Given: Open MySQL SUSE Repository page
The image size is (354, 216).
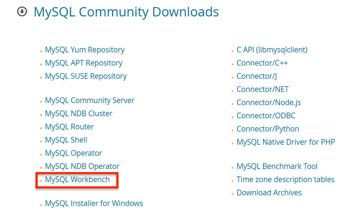Looking at the screenshot, I should [x=86, y=77].
